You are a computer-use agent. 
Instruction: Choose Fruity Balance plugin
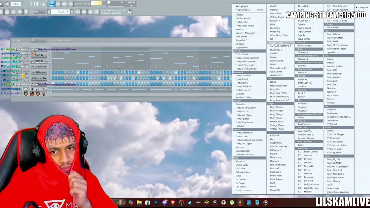(x=334, y=34)
